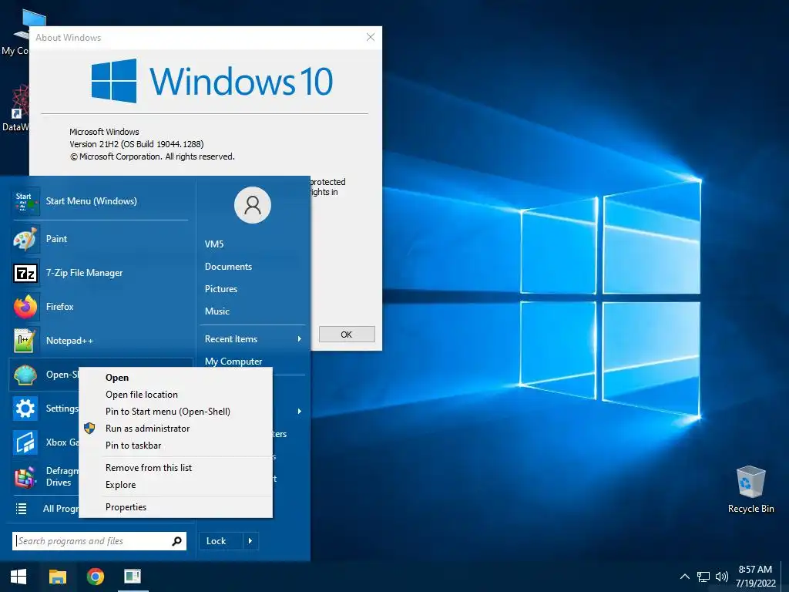This screenshot has width=789, height=592.
Task: Click the All Programs list icon
Action: coord(21,509)
